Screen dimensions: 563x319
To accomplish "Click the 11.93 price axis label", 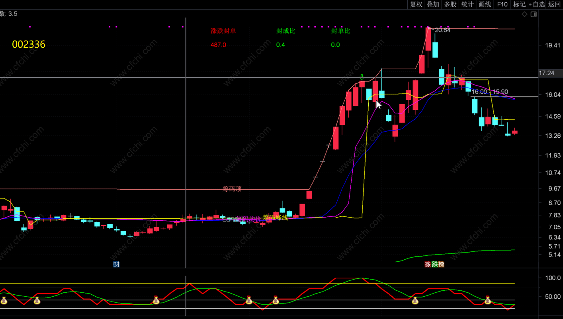I will click(553, 155).
